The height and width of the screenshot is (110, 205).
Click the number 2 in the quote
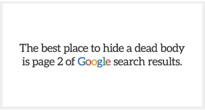coord(60,62)
